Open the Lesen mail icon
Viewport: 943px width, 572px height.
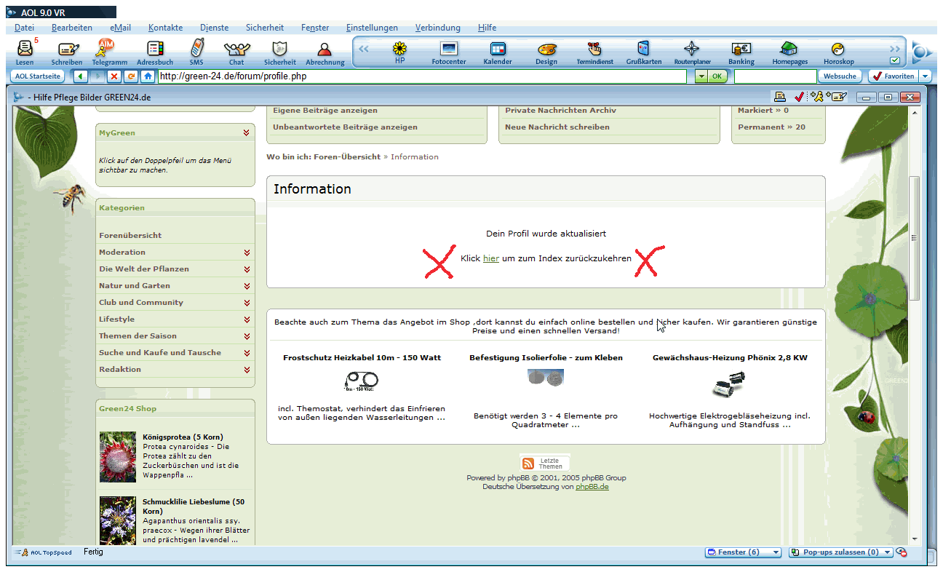(25, 49)
